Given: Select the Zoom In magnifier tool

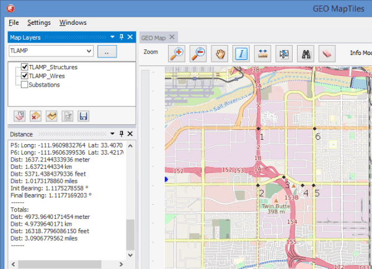Looking at the screenshot, I should 177,53.
